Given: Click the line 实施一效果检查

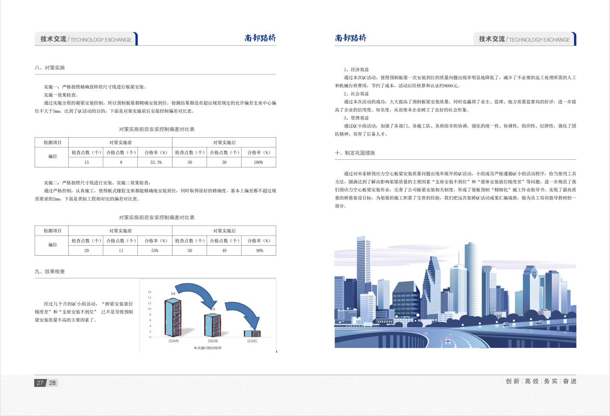Looking at the screenshot, I should [61, 95].
